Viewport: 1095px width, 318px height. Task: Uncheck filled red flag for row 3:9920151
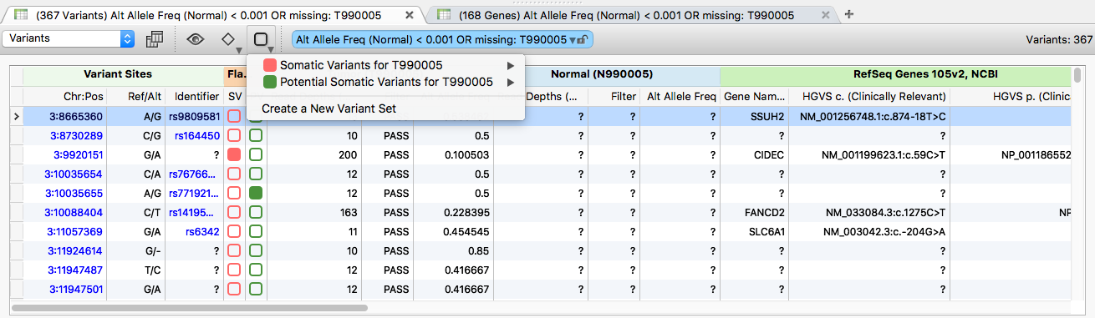(x=234, y=154)
